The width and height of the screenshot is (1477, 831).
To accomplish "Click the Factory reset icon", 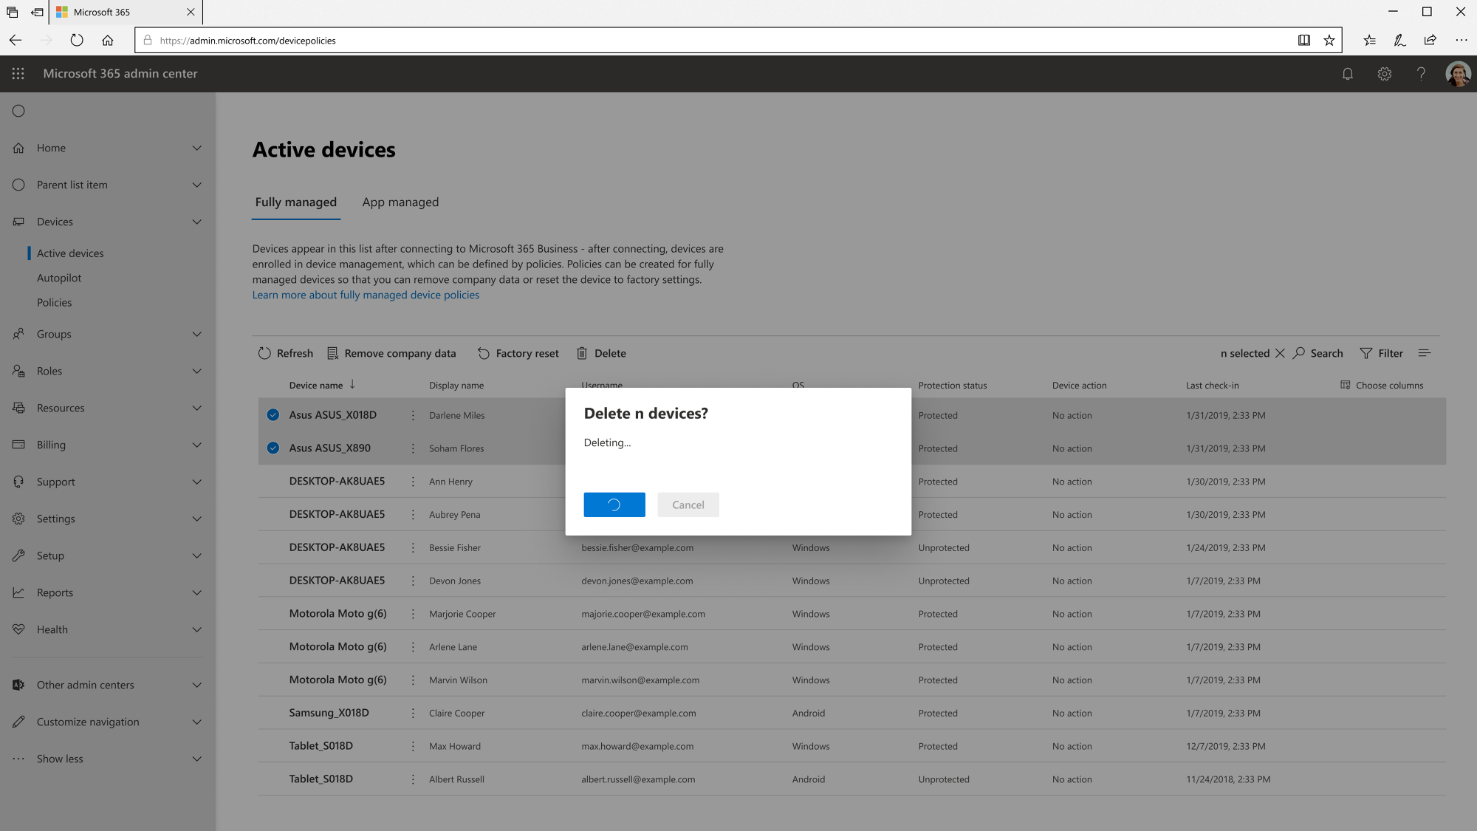I will [482, 353].
